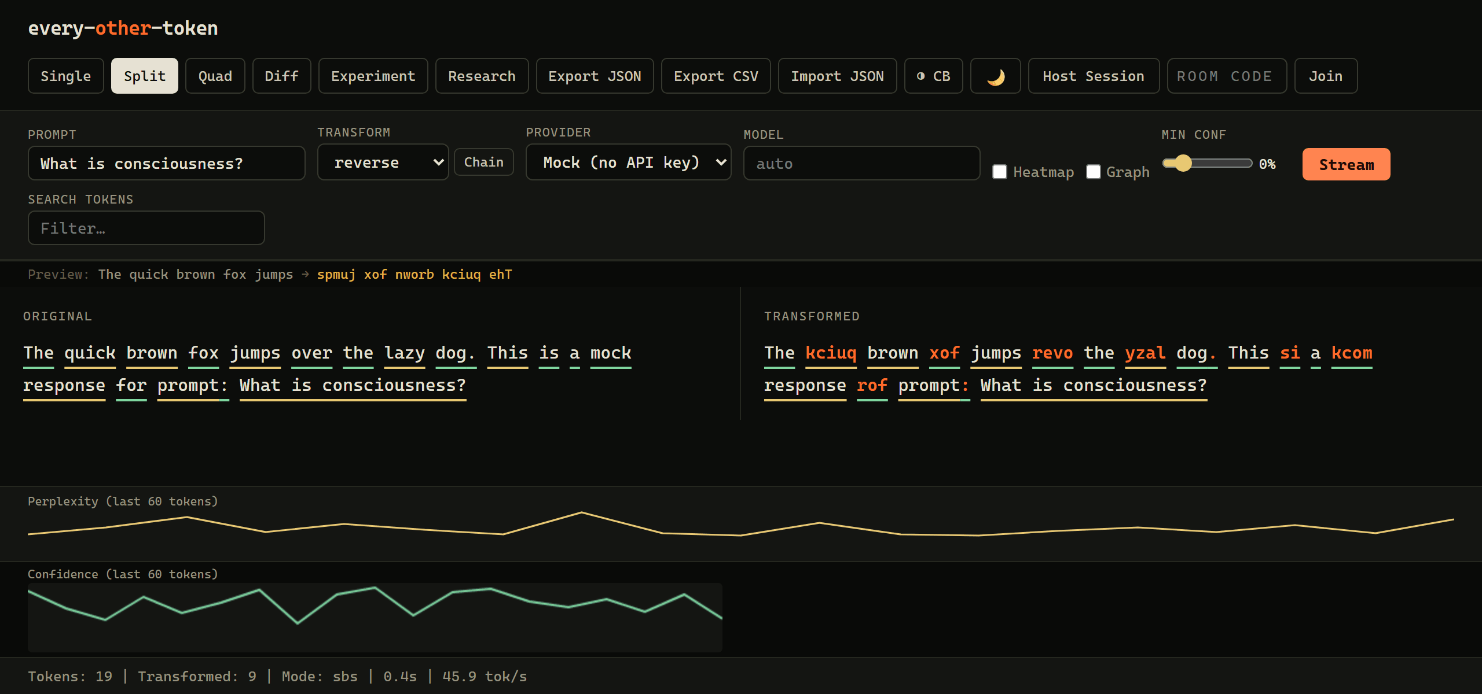1482x694 pixels.
Task: Click the transformed token "si"
Action: [1290, 353]
